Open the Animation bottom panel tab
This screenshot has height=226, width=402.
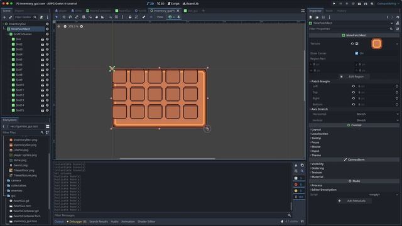click(x=128, y=222)
